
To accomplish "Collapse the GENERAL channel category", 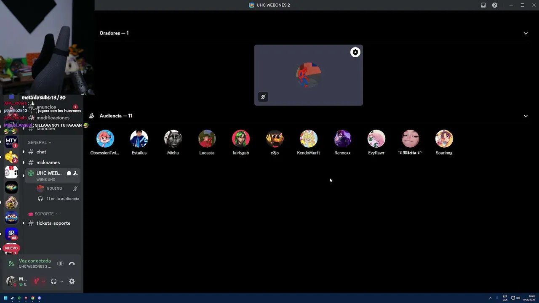I will pos(40,142).
